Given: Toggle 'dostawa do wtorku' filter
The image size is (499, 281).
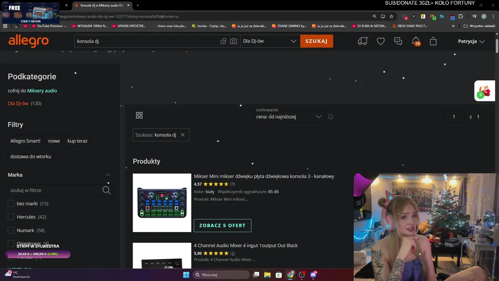Looking at the screenshot, I should pyautogui.click(x=31, y=157).
